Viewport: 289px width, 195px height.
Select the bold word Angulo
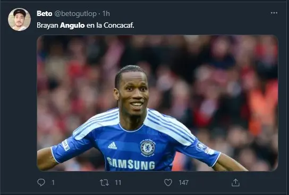72,26
